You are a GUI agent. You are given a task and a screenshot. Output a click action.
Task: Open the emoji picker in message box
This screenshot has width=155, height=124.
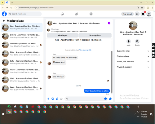coord(105,99)
